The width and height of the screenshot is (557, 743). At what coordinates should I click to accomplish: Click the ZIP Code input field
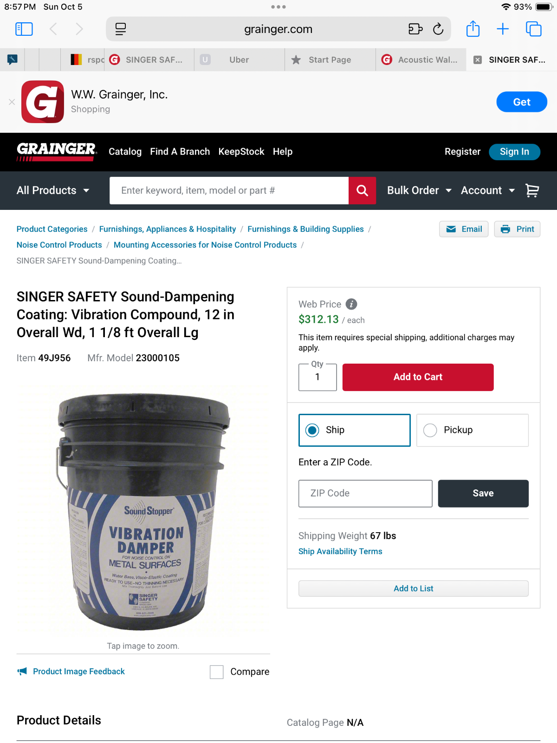(x=365, y=494)
